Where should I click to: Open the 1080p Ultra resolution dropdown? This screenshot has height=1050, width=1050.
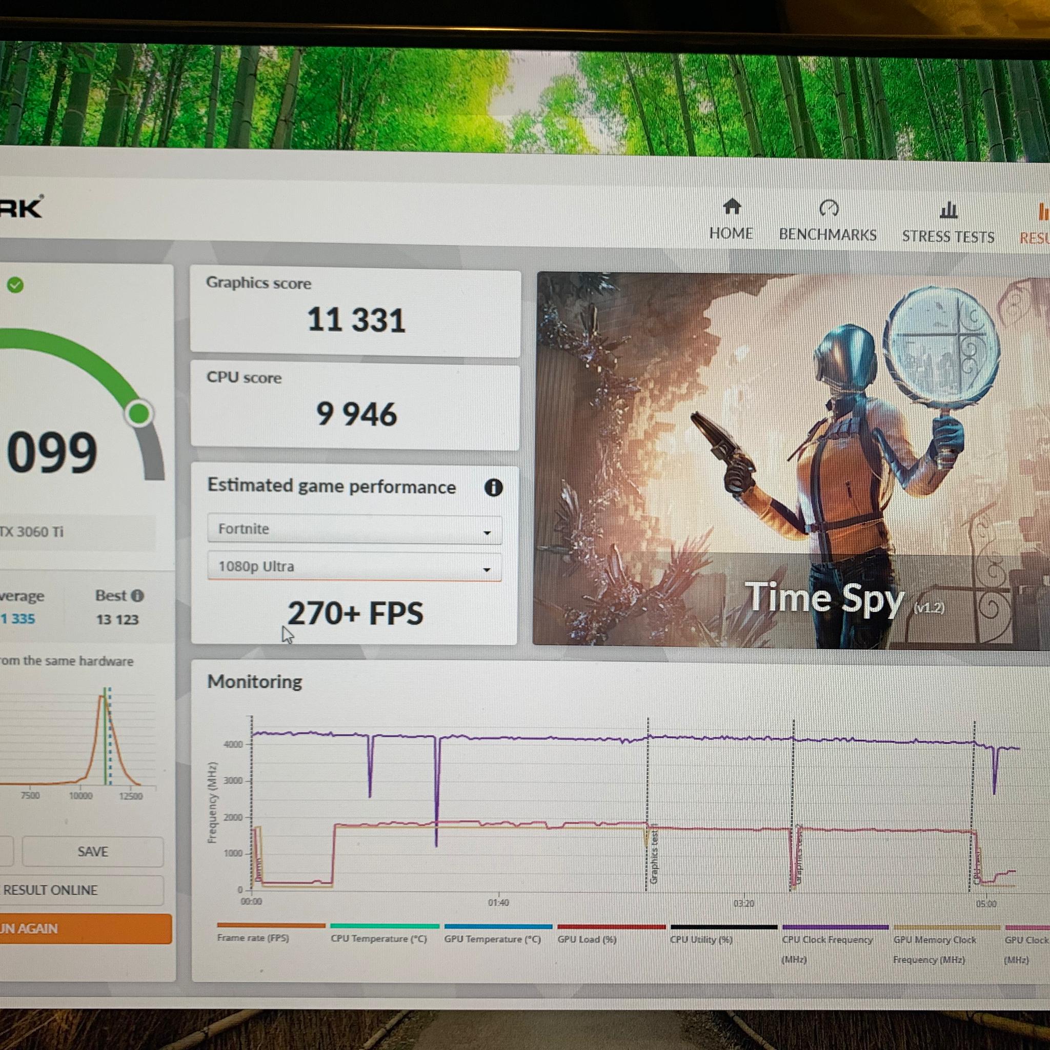point(354,567)
